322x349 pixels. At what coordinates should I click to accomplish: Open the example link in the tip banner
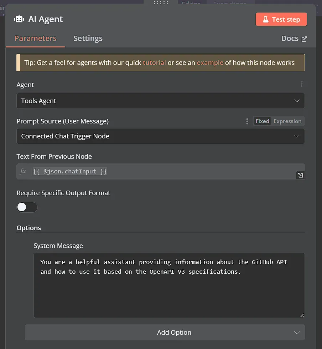[211, 62]
